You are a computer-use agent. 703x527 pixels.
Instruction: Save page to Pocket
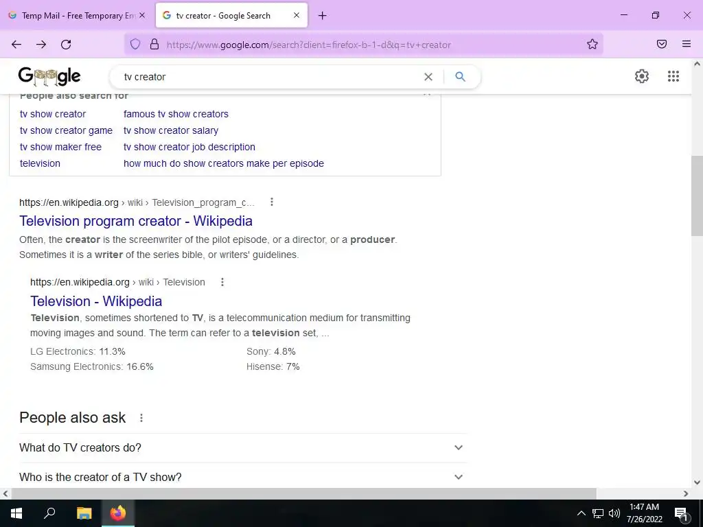click(662, 44)
